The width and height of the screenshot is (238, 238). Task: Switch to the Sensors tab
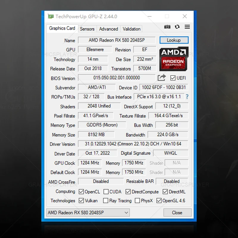coord(87,29)
